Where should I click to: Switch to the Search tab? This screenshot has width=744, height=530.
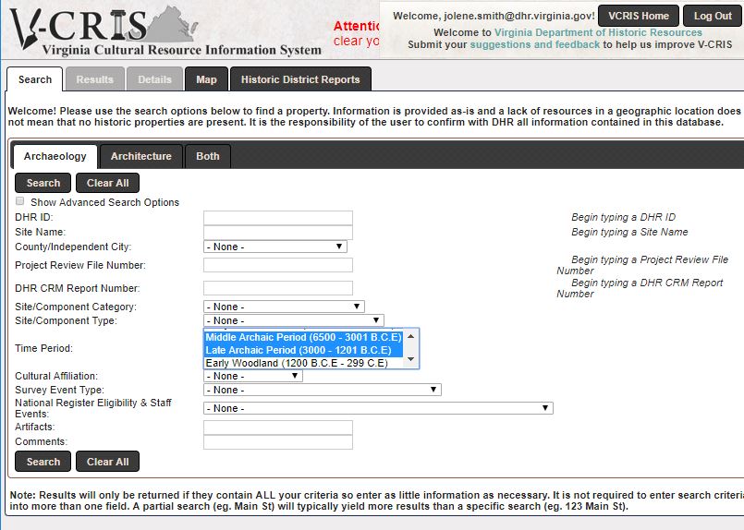tap(34, 79)
